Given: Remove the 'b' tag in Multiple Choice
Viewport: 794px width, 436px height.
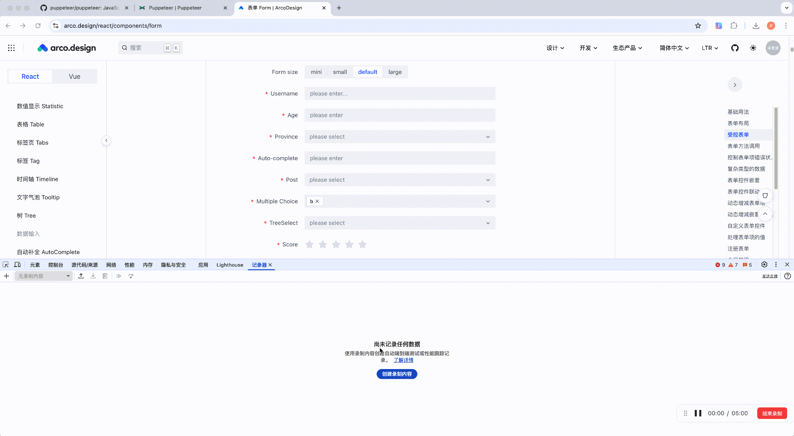Looking at the screenshot, I should point(317,201).
